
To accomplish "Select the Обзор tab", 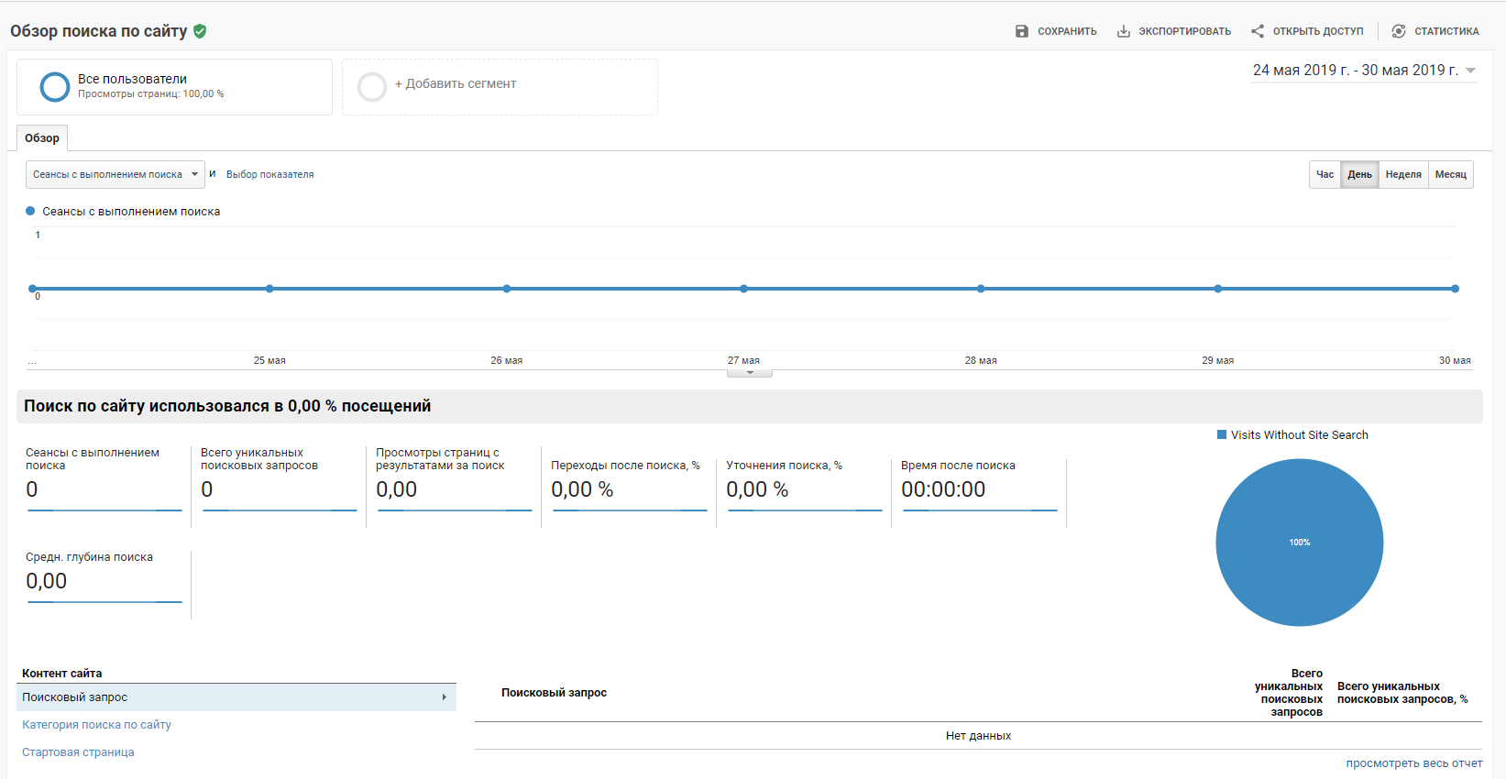I will click(42, 138).
